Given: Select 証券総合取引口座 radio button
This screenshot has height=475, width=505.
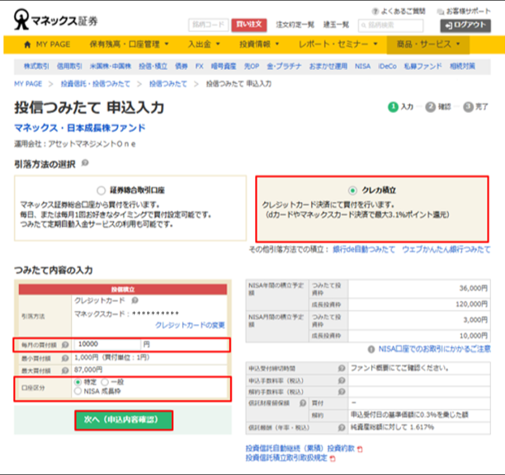Looking at the screenshot, I should coord(101,190).
